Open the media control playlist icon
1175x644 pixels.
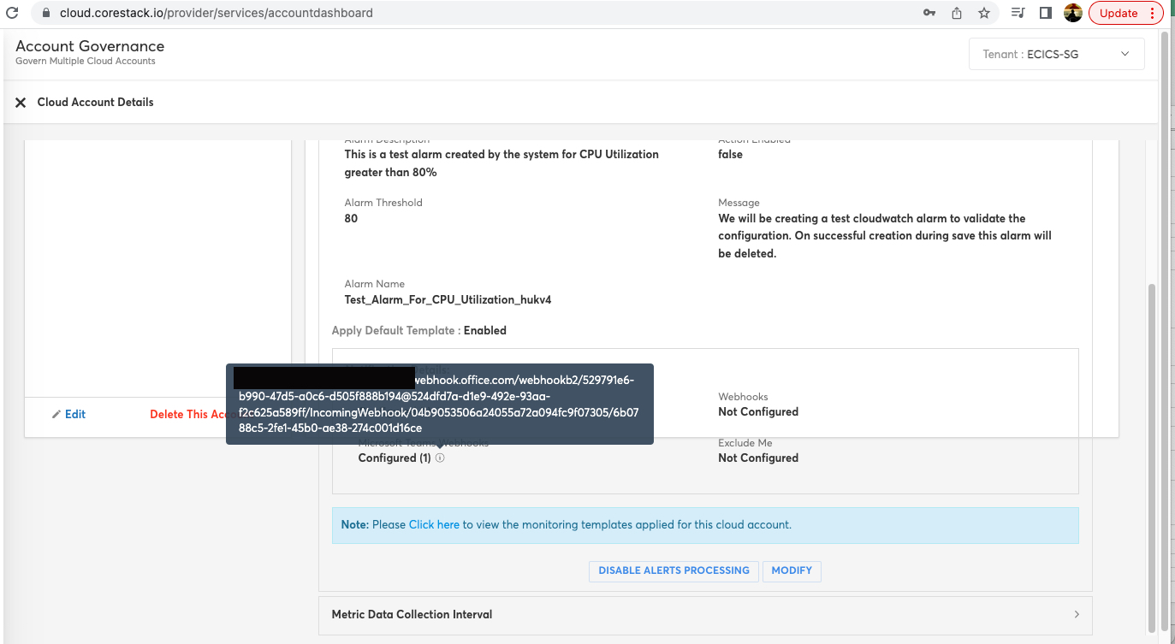pos(1018,13)
